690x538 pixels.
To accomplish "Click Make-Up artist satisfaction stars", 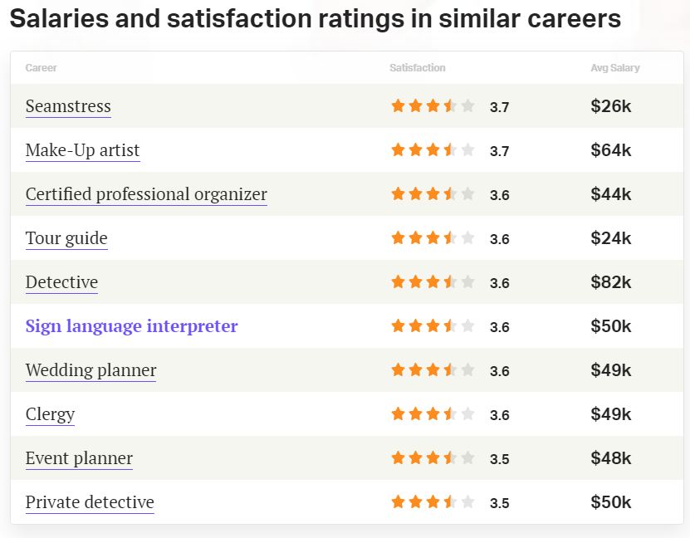I will pos(433,150).
